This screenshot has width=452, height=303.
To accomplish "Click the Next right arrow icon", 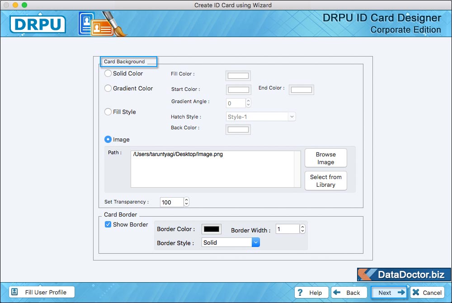I will pyautogui.click(x=401, y=292).
